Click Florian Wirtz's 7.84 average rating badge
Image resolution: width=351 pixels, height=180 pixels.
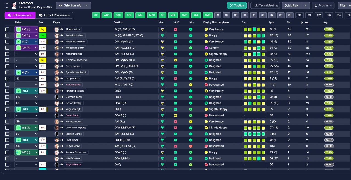point(329,29)
